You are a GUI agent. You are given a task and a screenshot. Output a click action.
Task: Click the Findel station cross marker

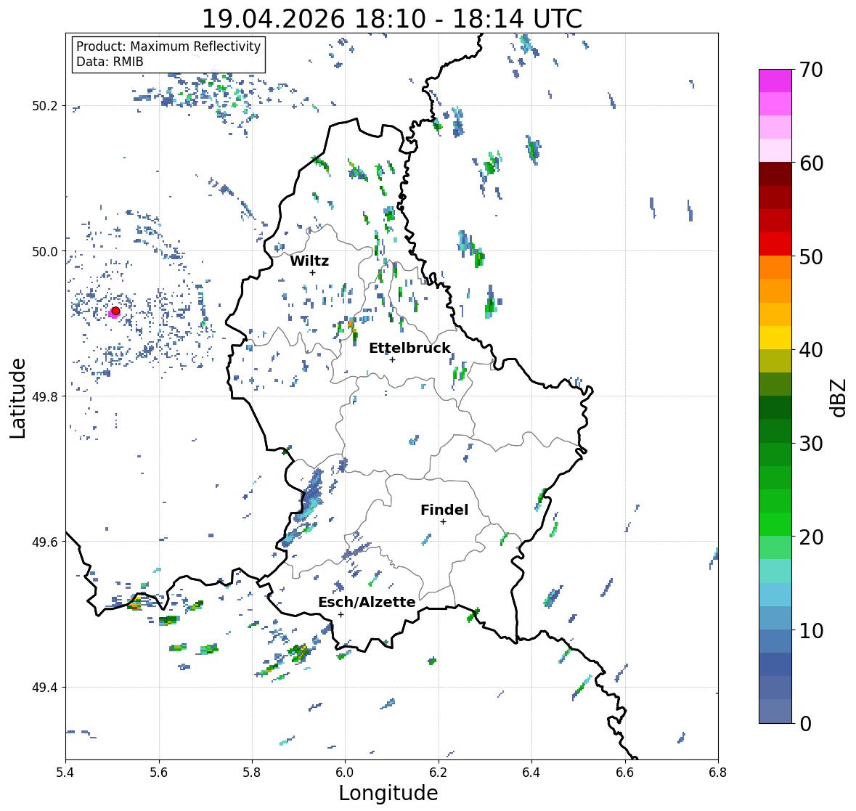443,522
